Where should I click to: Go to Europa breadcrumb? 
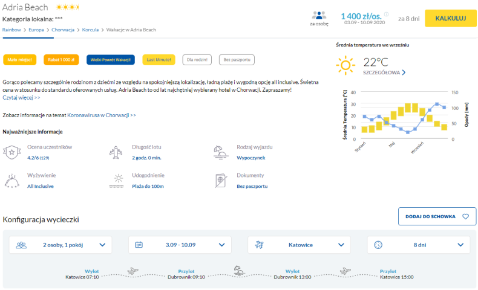(36, 30)
